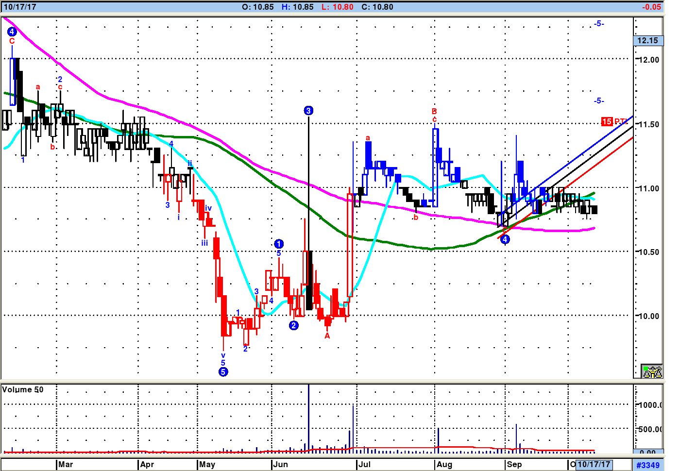Select the circled 4 wave label above red C
The height and width of the screenshot is (471, 680).
click(12, 32)
